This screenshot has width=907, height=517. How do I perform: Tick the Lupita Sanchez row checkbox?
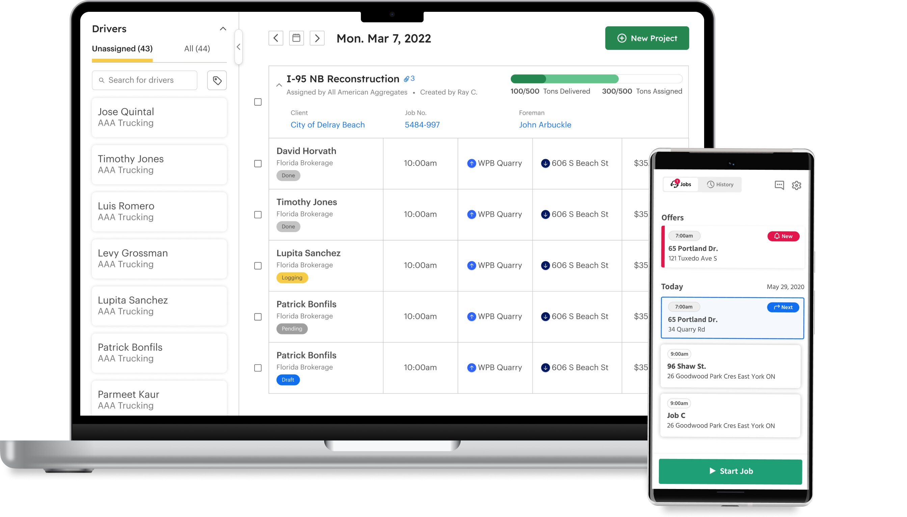click(258, 266)
